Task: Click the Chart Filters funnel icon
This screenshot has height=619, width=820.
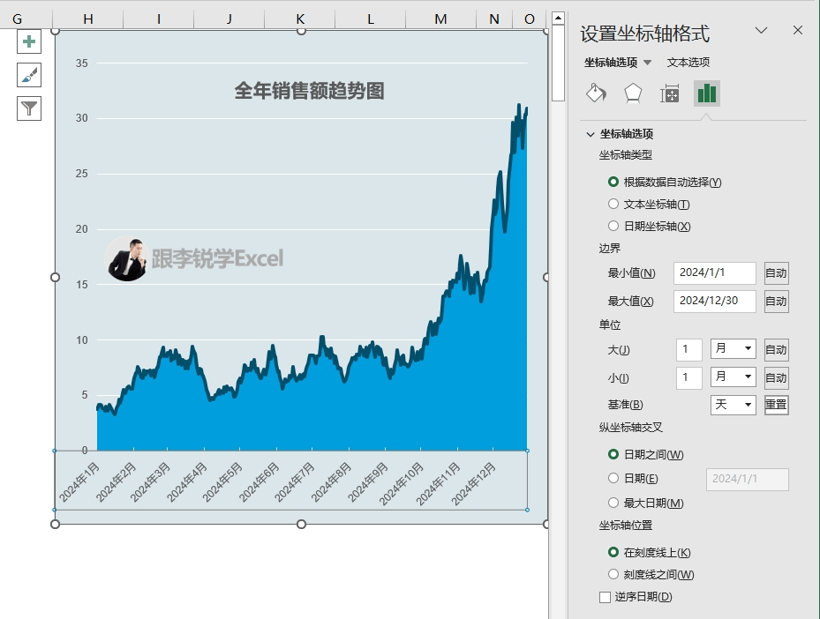Action: click(29, 108)
